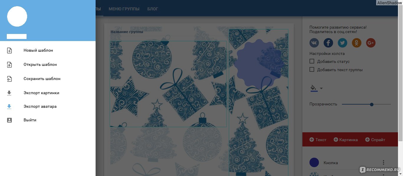
Task: Click the Открыть шаблон file icon
Action: coord(9,65)
